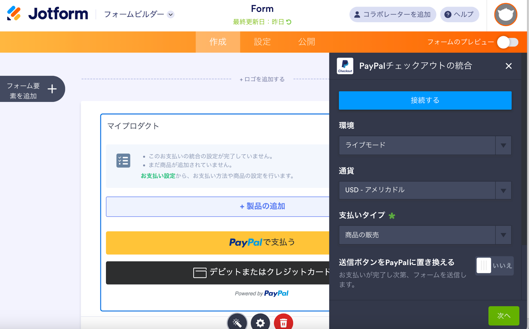Toggle 送信ボタンをPayPalに置き換える switch
This screenshot has height=329, width=529.
coord(494,266)
